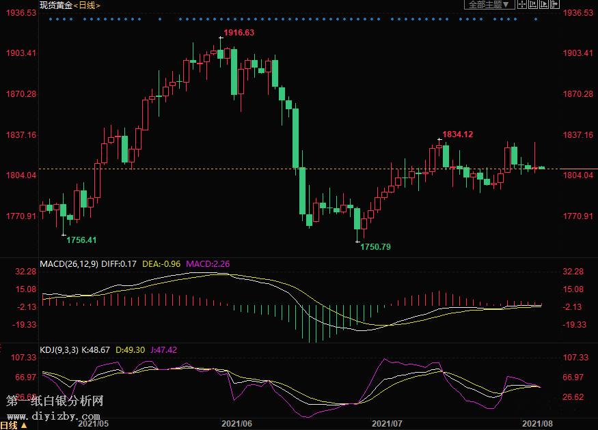Open the www.diyizby.com watermark link
The image size is (598, 430).
(55, 415)
